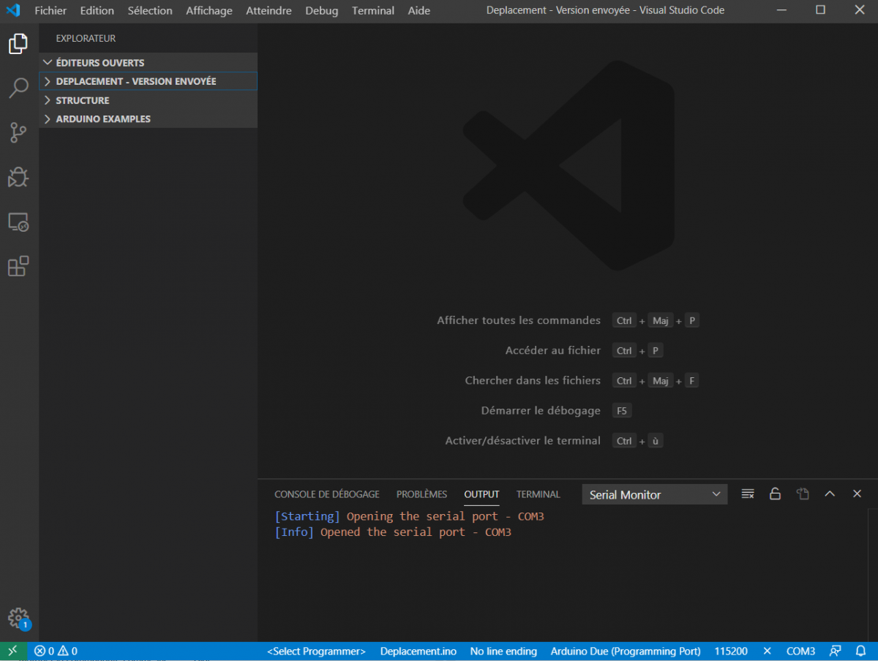
Task: Expand the Arduino Examples section
Action: point(148,119)
